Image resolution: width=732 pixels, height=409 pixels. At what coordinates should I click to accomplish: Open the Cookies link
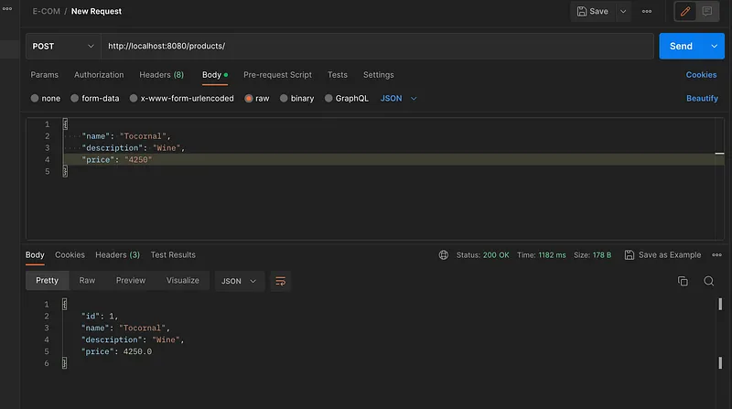701,75
